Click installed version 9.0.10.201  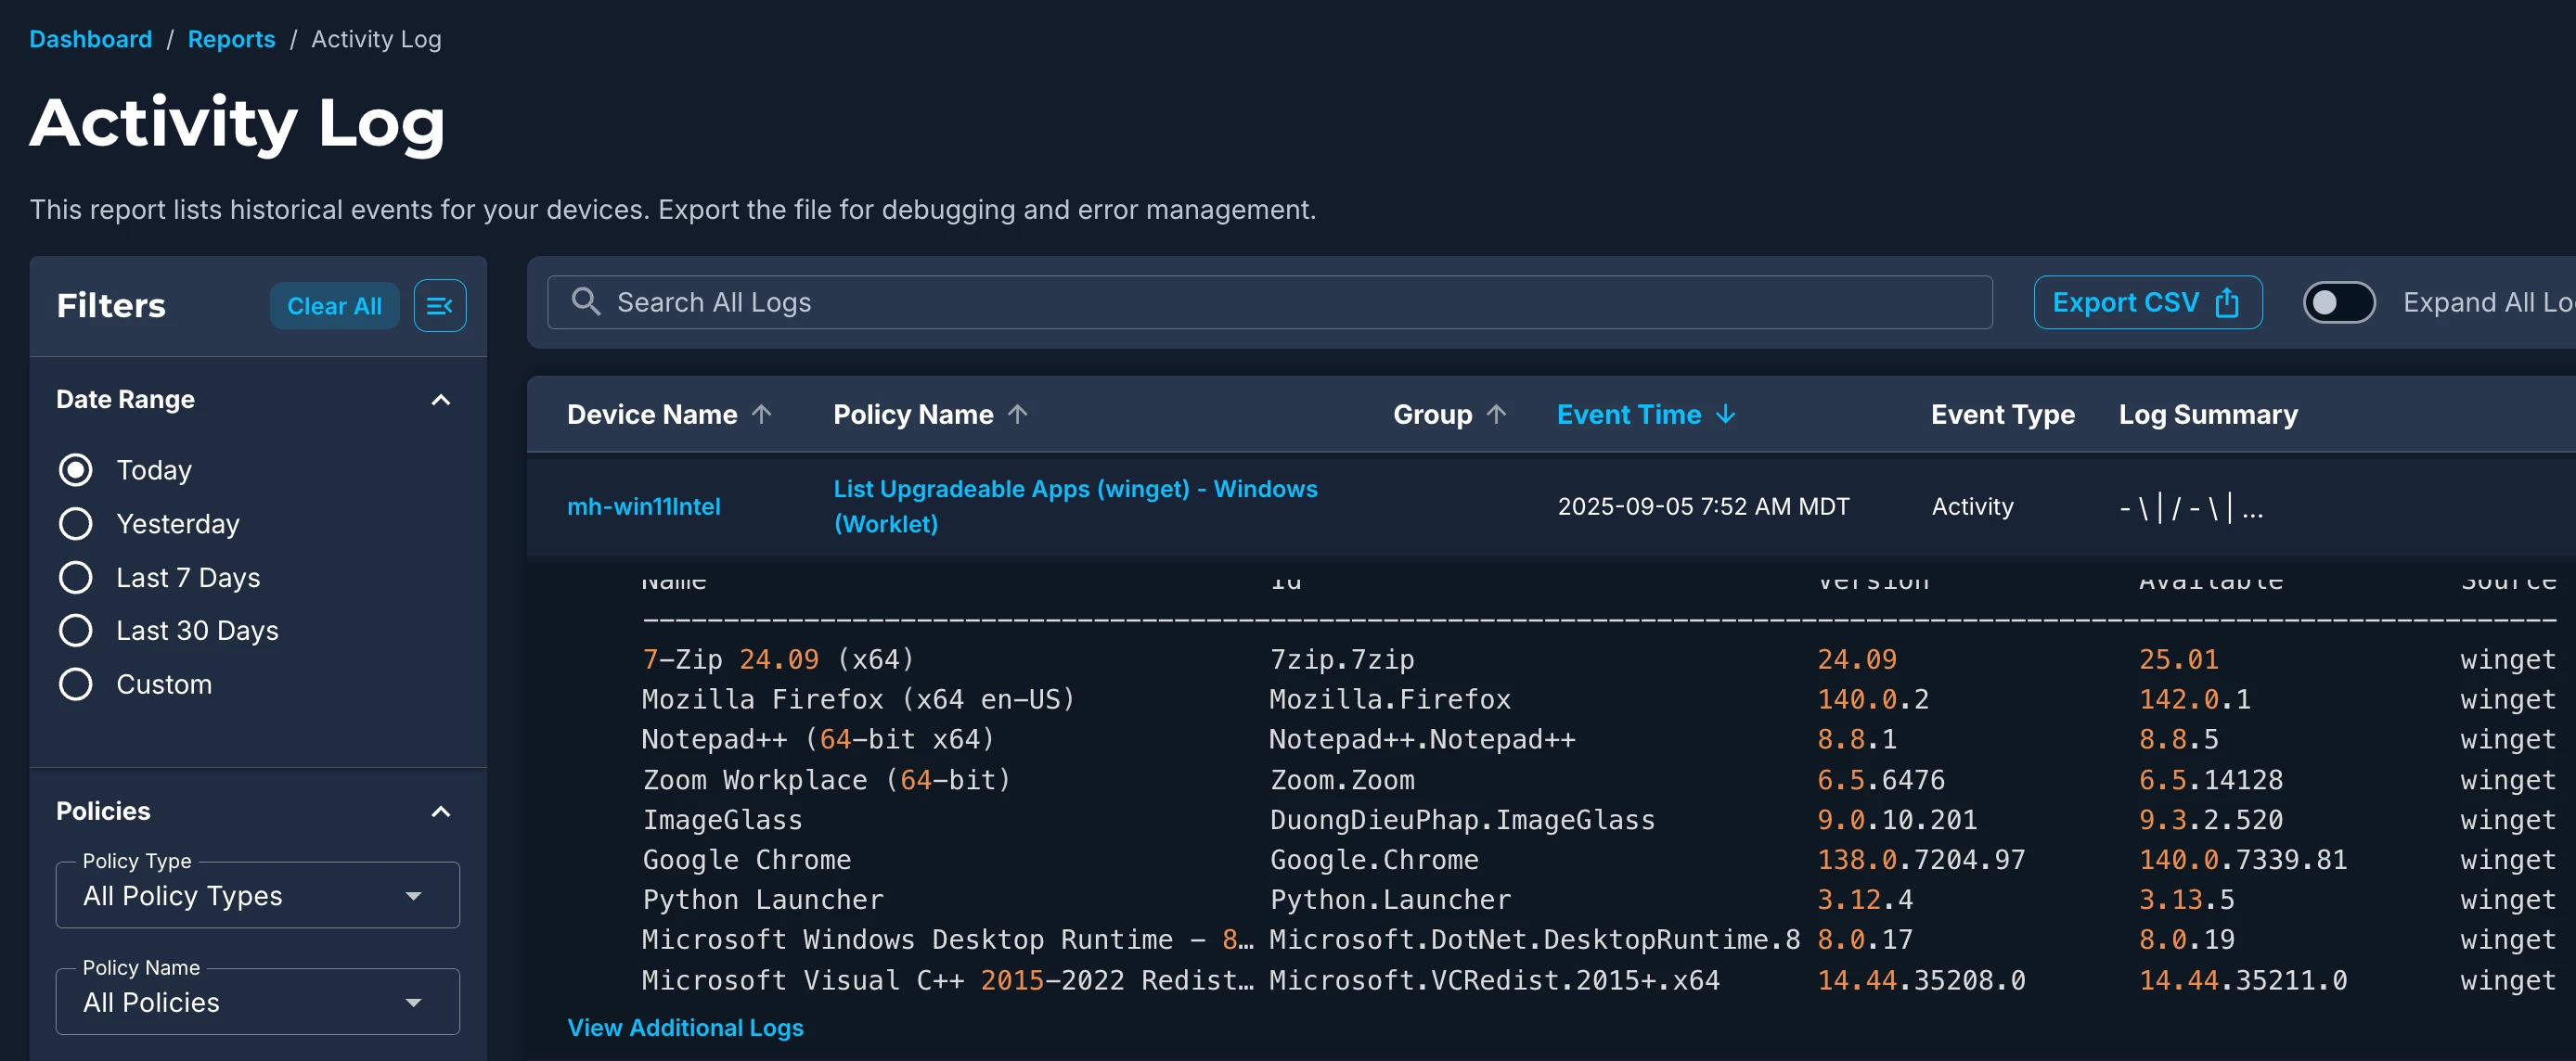1897,820
